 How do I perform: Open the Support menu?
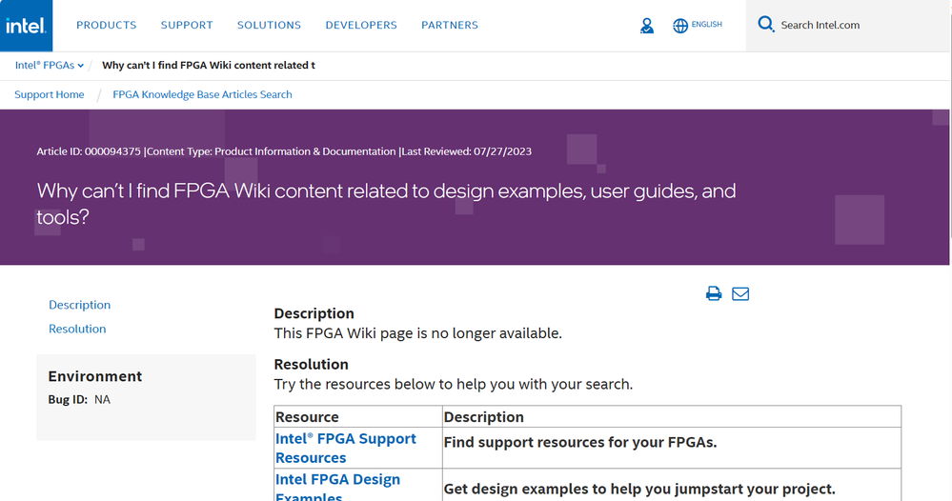pyautogui.click(x=187, y=25)
